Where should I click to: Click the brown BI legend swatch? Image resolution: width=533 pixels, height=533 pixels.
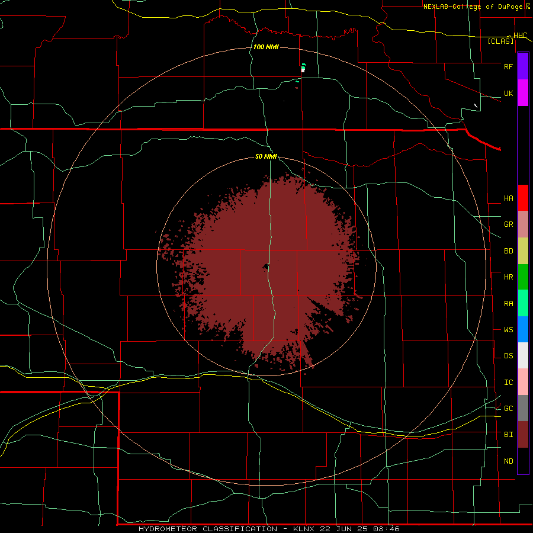(523, 435)
